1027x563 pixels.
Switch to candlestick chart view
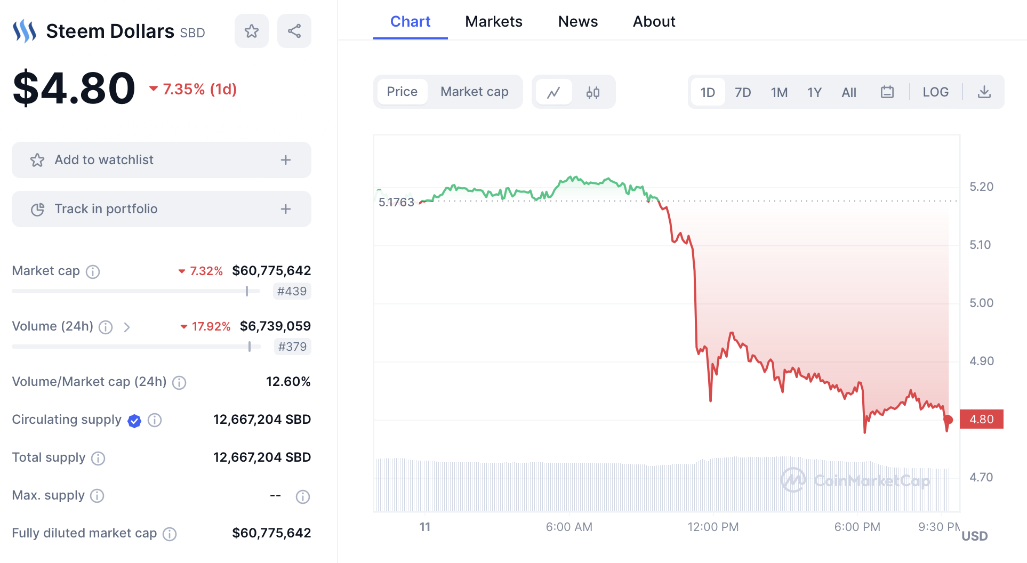[x=593, y=92]
